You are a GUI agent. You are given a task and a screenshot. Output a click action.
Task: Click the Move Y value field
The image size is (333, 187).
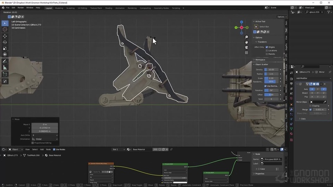tap(44, 128)
